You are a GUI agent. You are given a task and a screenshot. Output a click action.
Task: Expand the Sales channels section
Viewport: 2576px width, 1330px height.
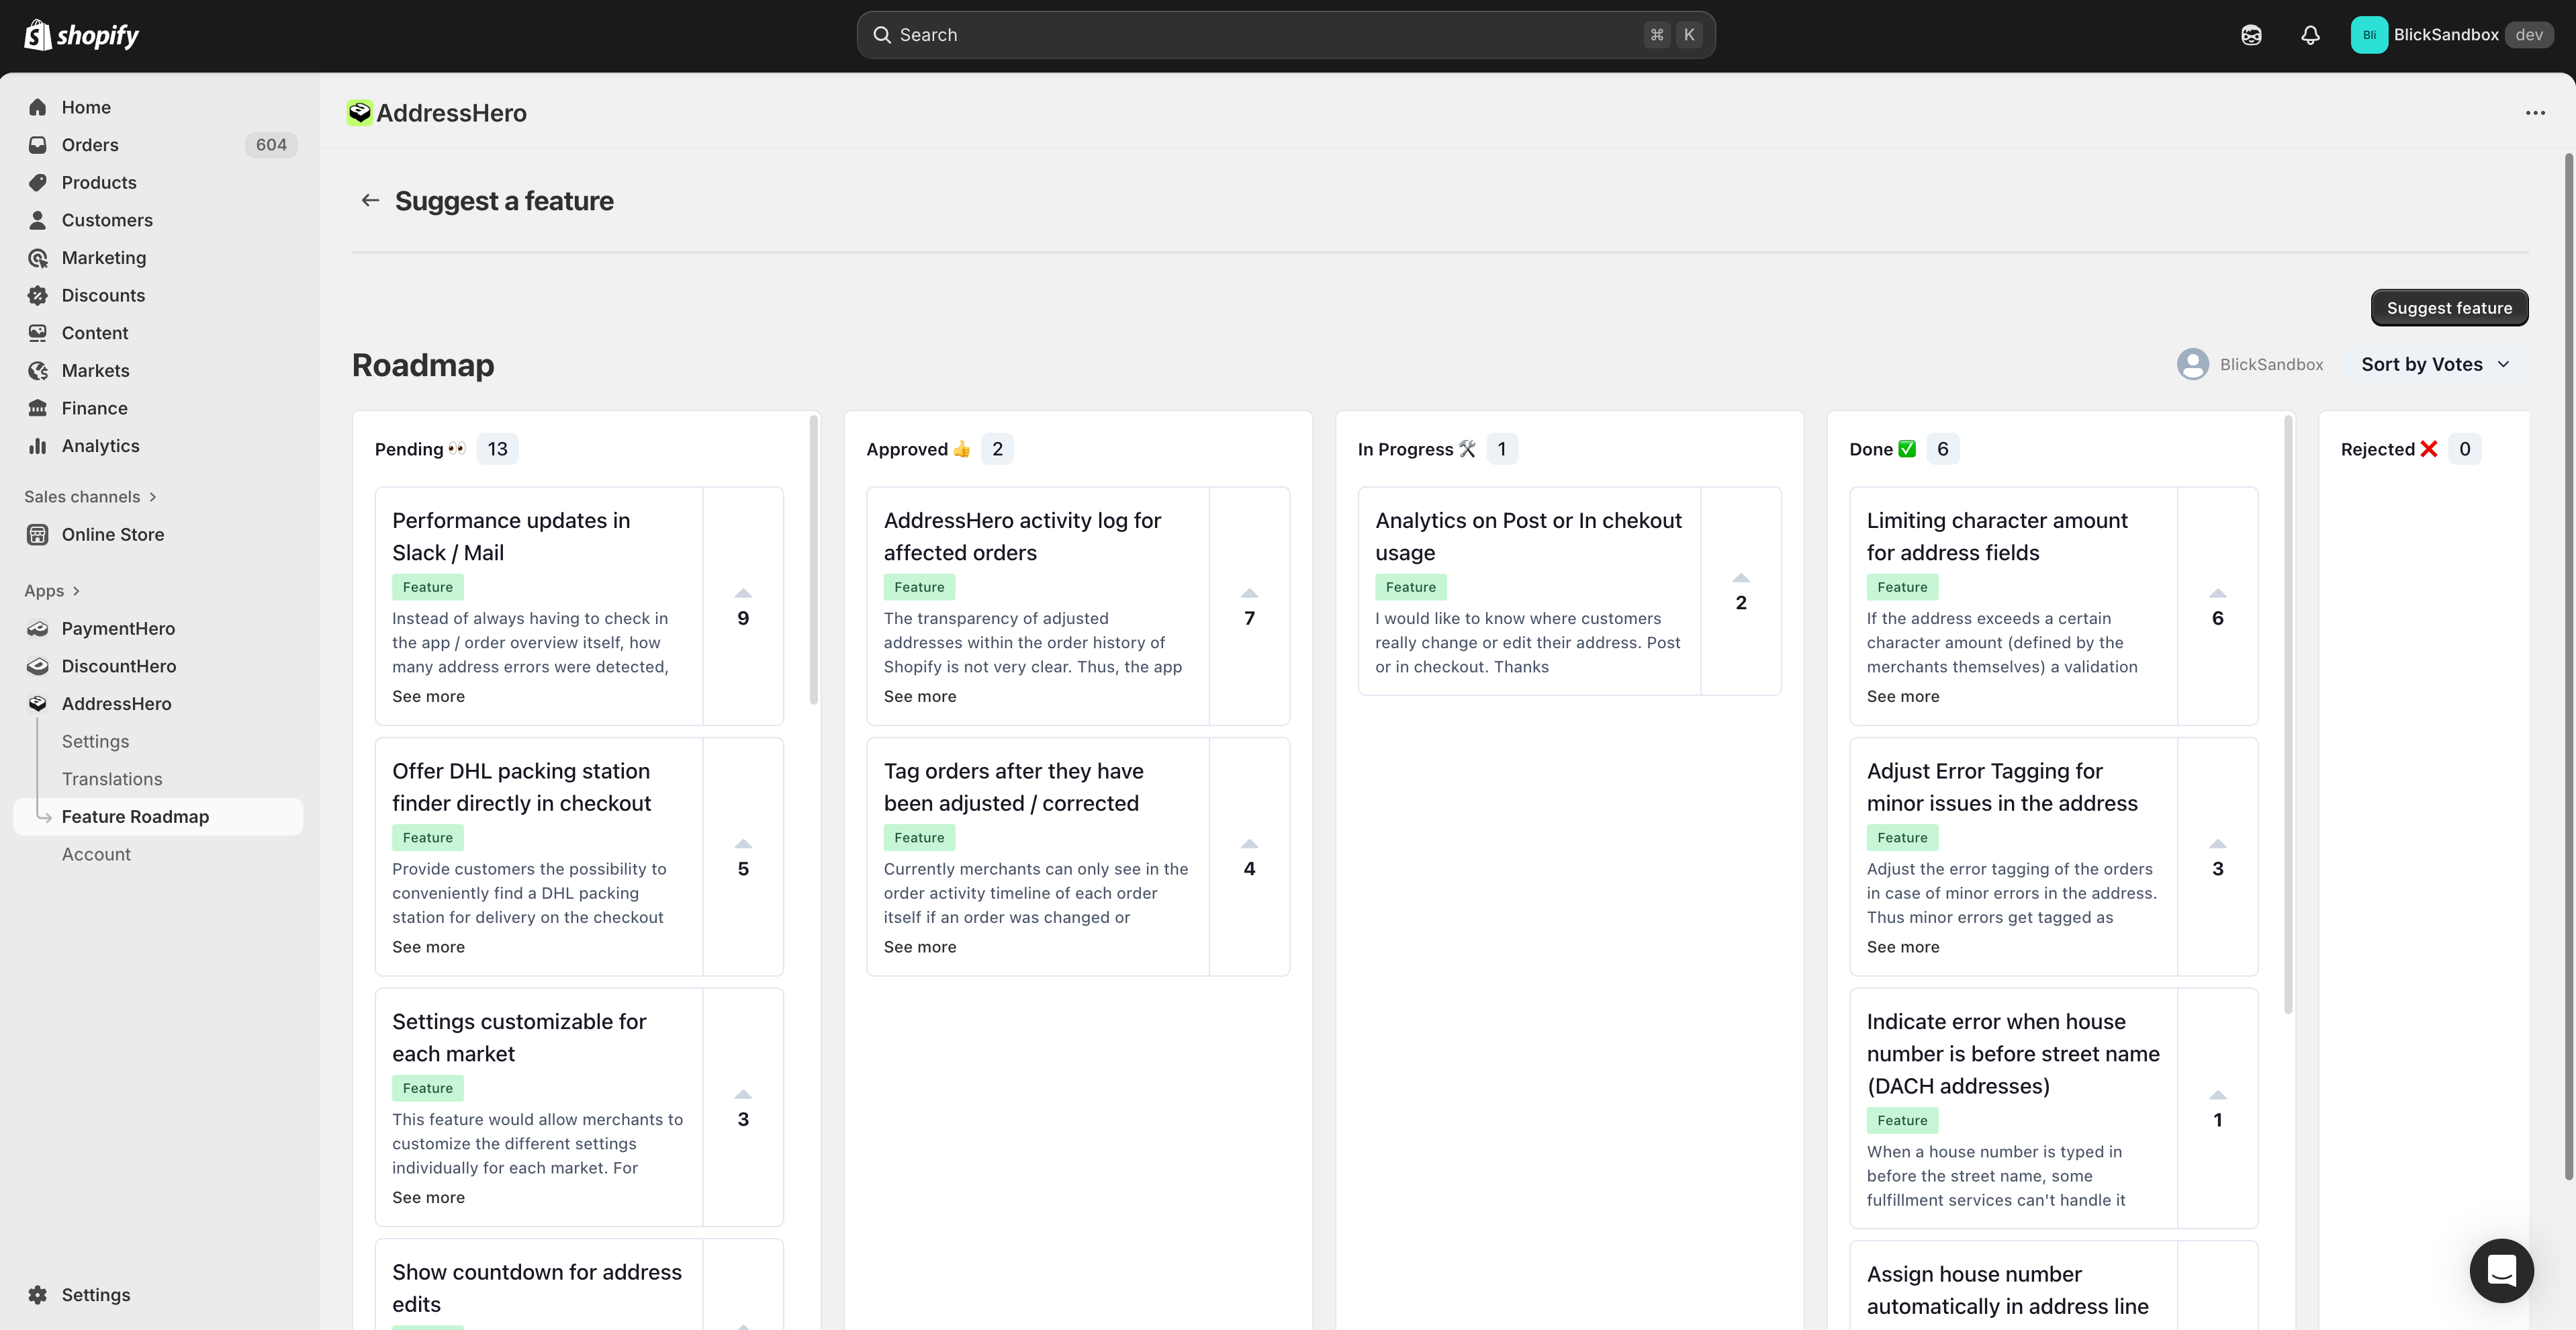pos(90,497)
